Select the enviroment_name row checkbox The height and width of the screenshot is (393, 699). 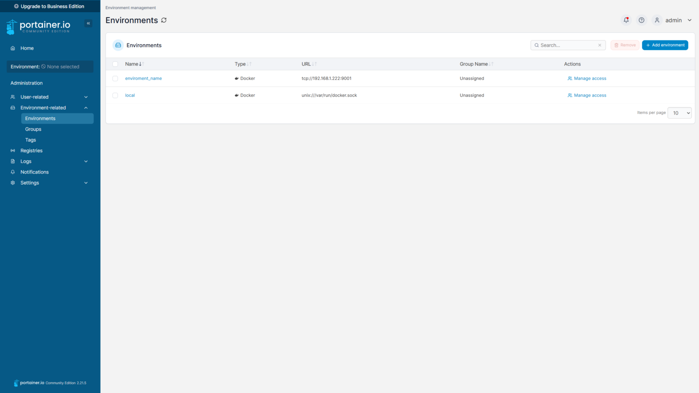coord(115,79)
